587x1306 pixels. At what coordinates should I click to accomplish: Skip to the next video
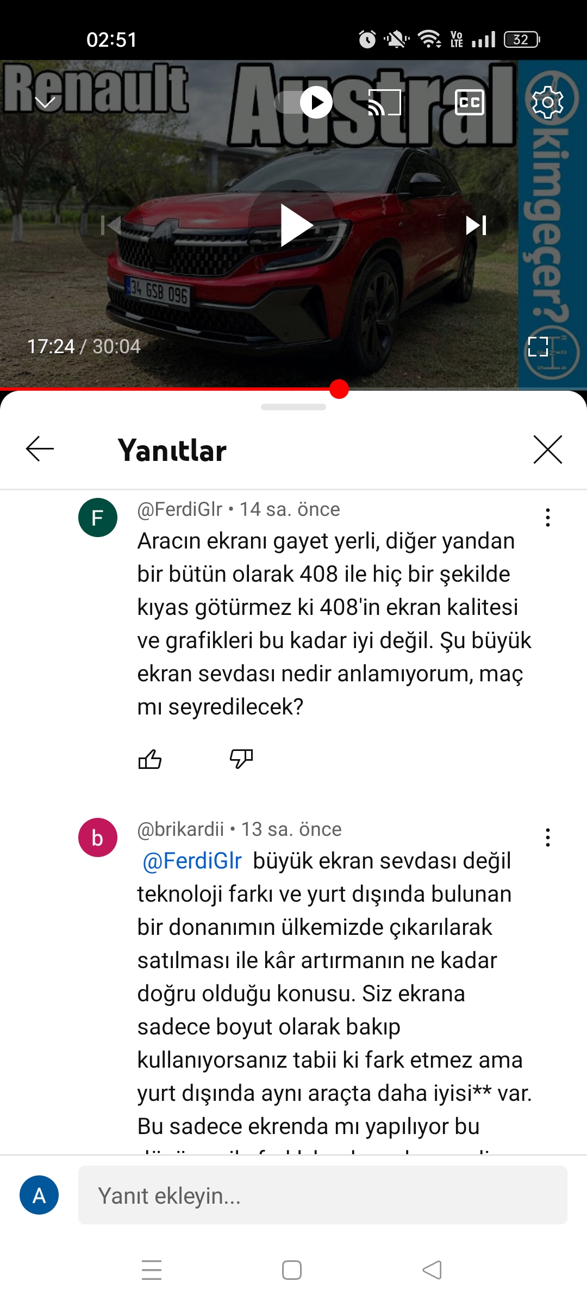tap(477, 225)
